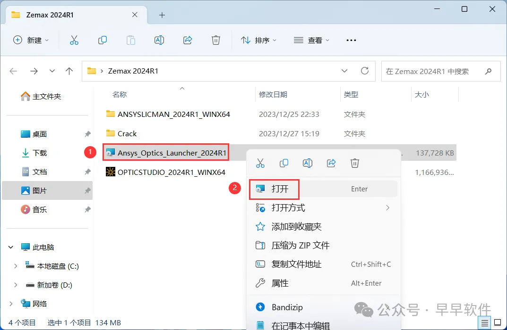Viewport: 507px width, 330px height.
Task: Open the 查看 (View) dropdown
Action: (311, 40)
